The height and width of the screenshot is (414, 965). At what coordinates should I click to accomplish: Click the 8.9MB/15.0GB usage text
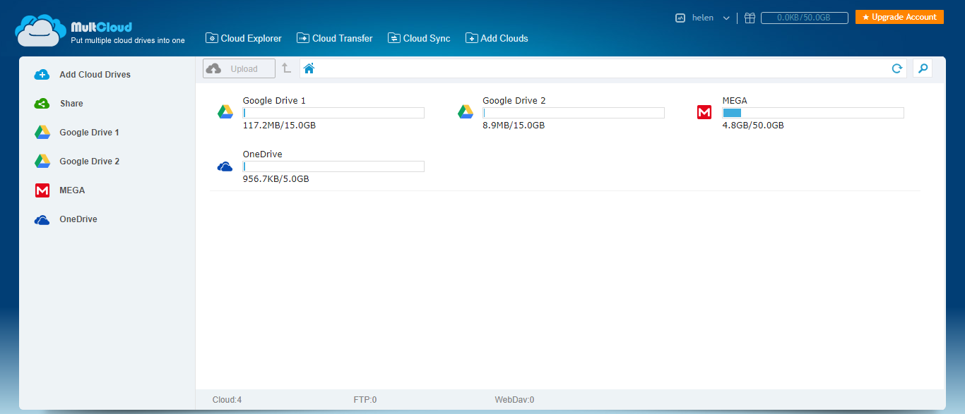pos(514,126)
